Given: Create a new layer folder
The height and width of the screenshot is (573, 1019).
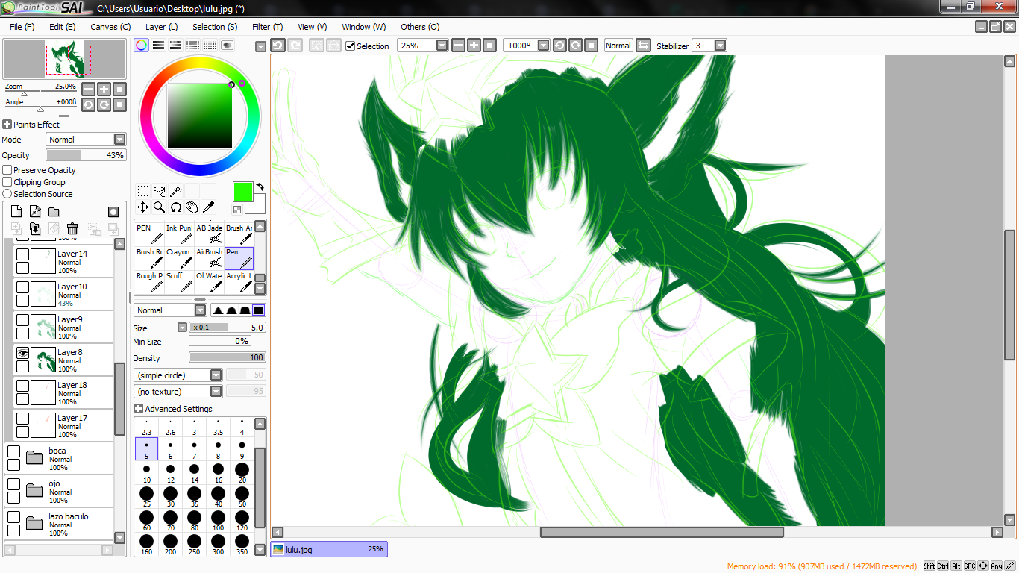Looking at the screenshot, I should 54,212.
